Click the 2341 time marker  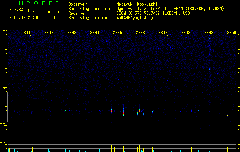click(x=26, y=33)
